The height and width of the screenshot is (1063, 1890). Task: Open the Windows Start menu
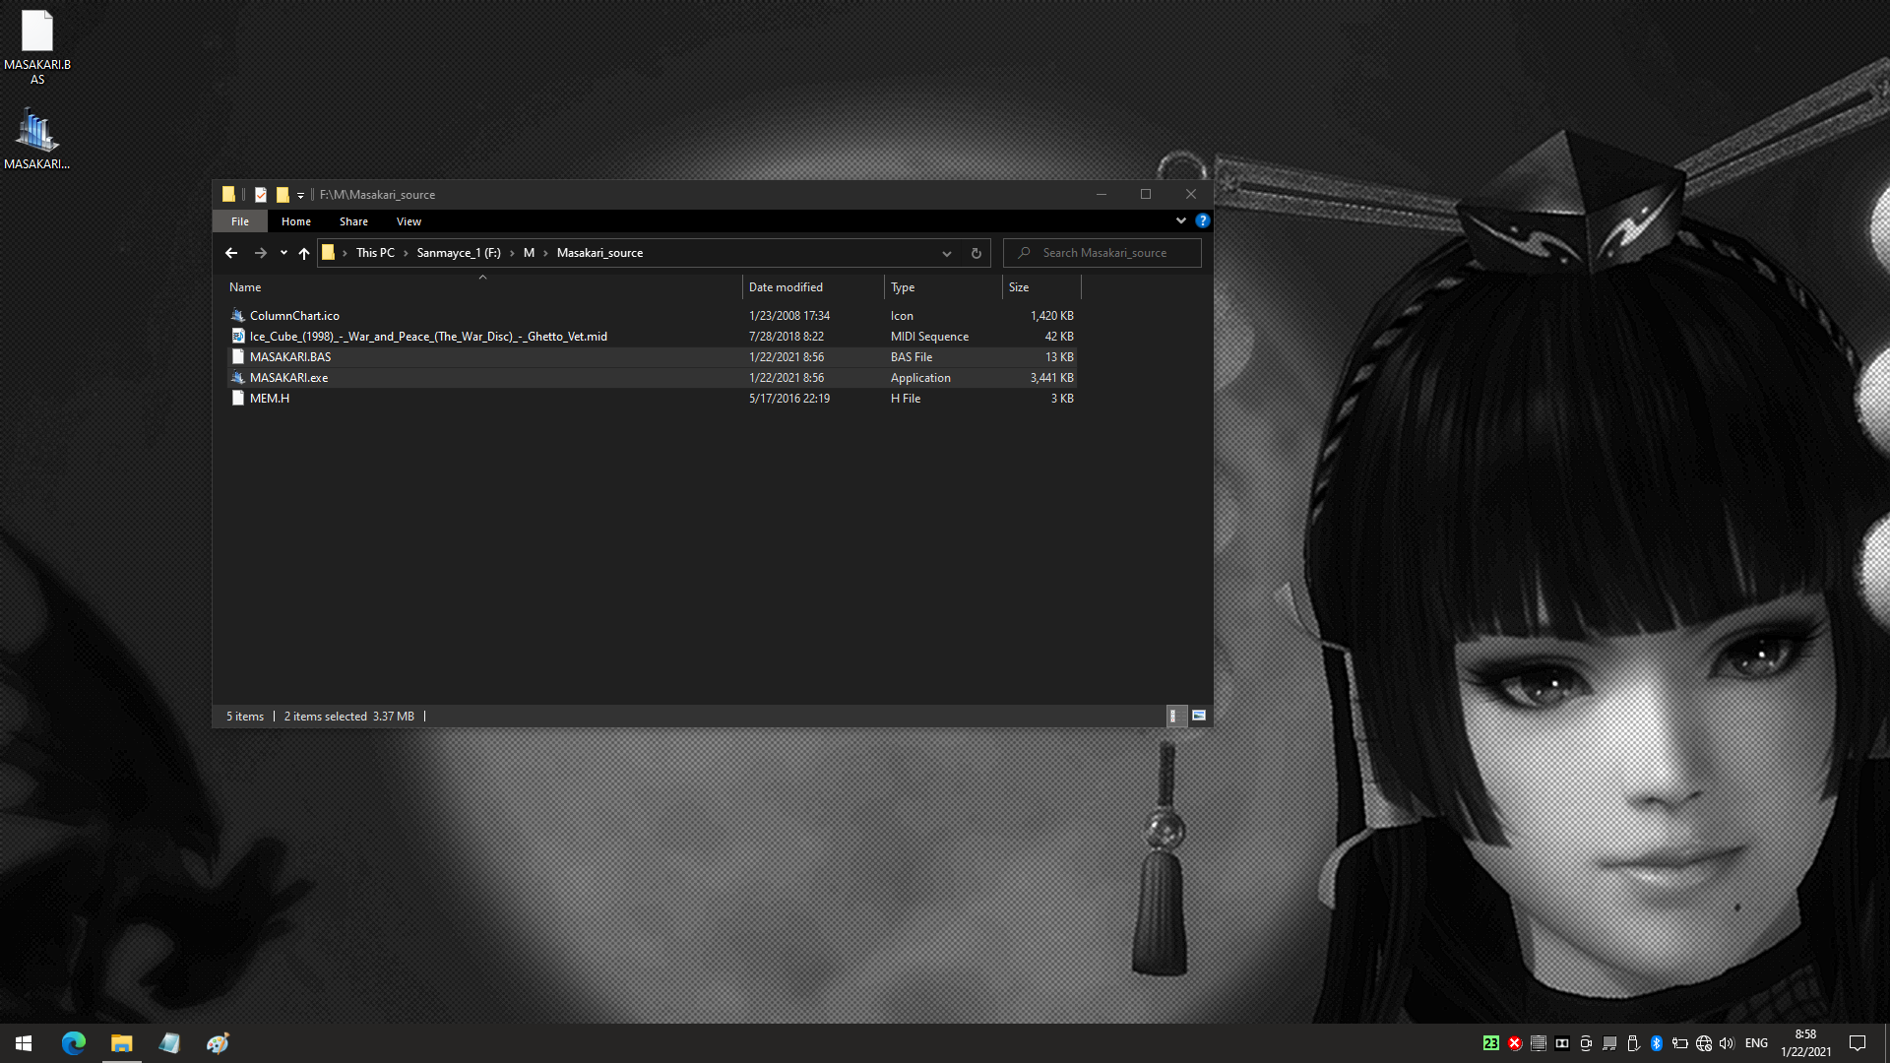[x=24, y=1043]
